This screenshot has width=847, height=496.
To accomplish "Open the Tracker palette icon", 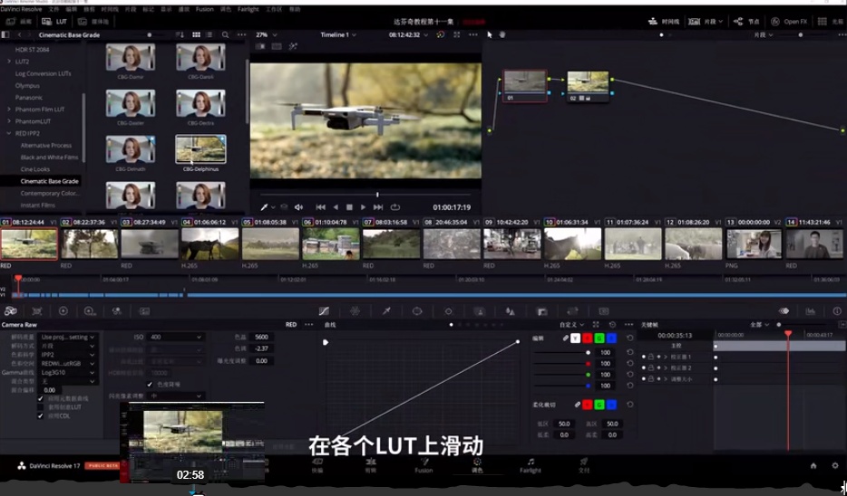I will (x=448, y=311).
